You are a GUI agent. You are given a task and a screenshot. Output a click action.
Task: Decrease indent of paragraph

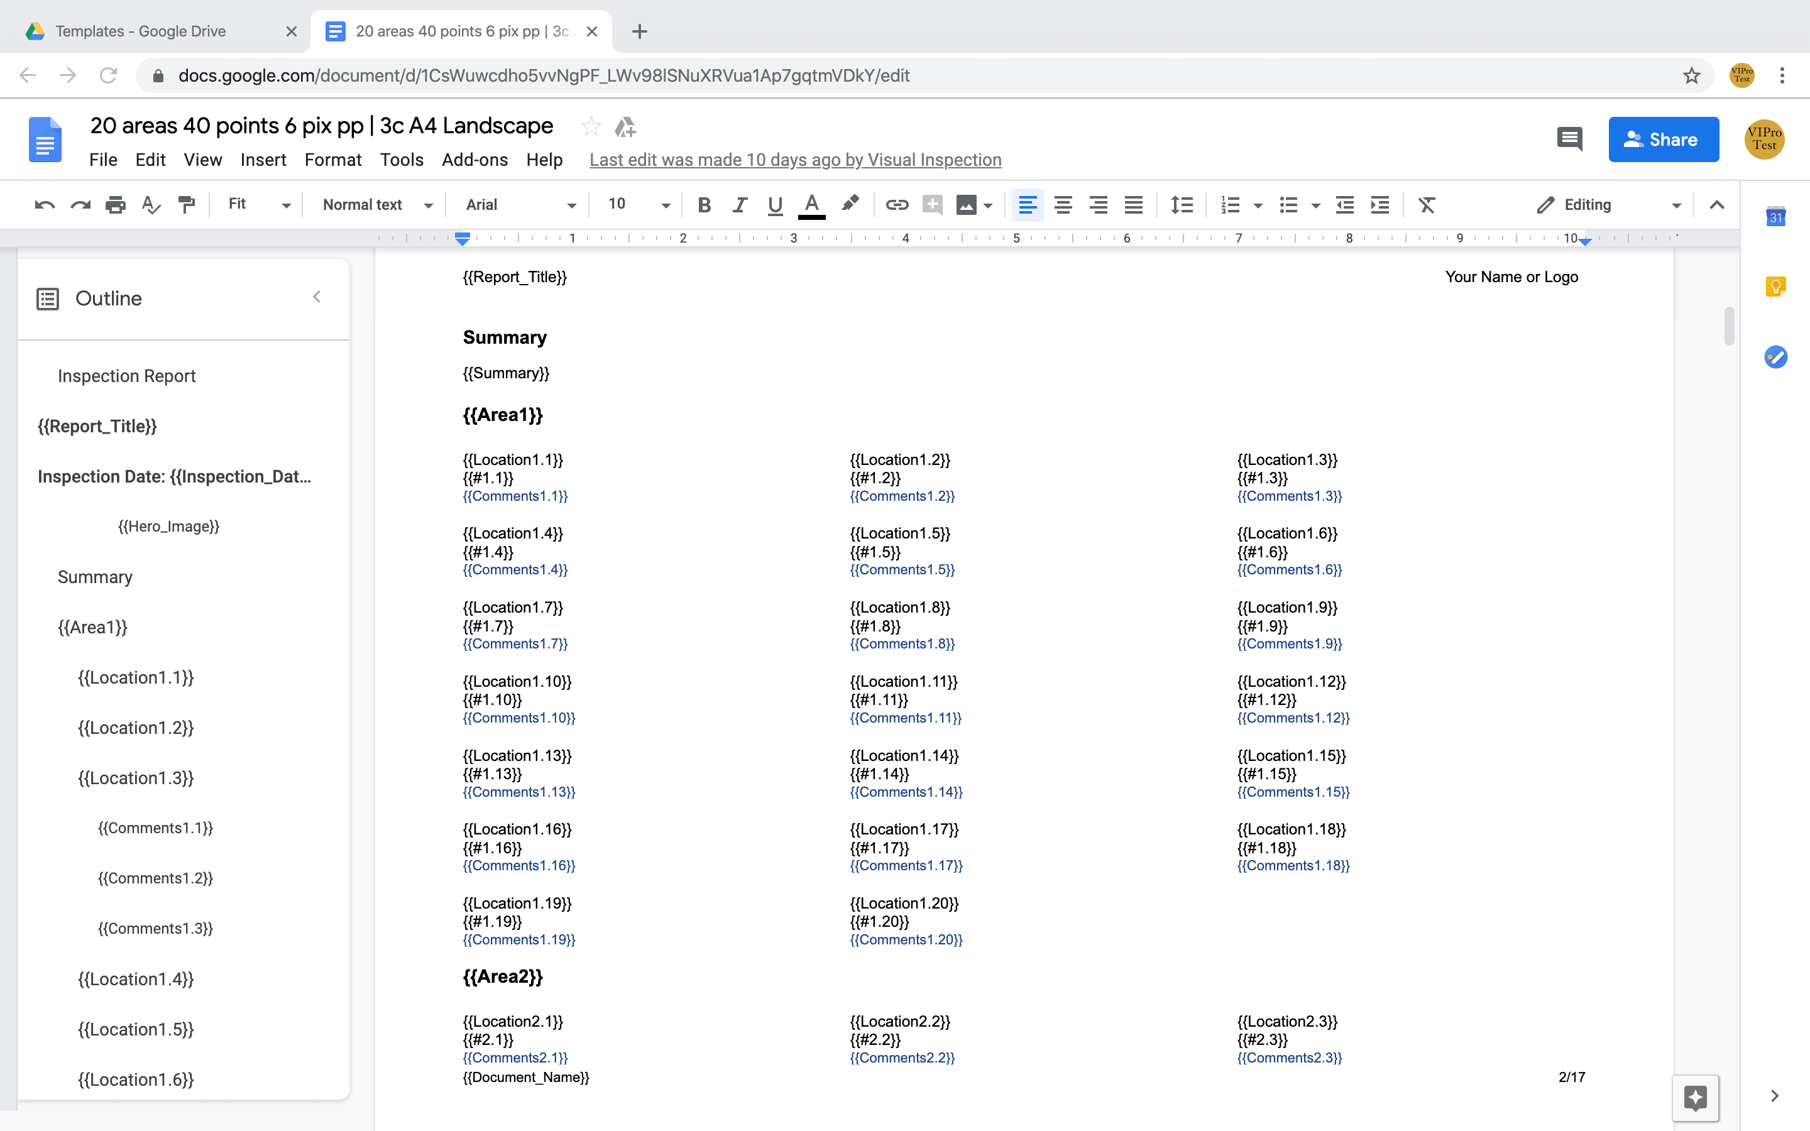point(1345,205)
